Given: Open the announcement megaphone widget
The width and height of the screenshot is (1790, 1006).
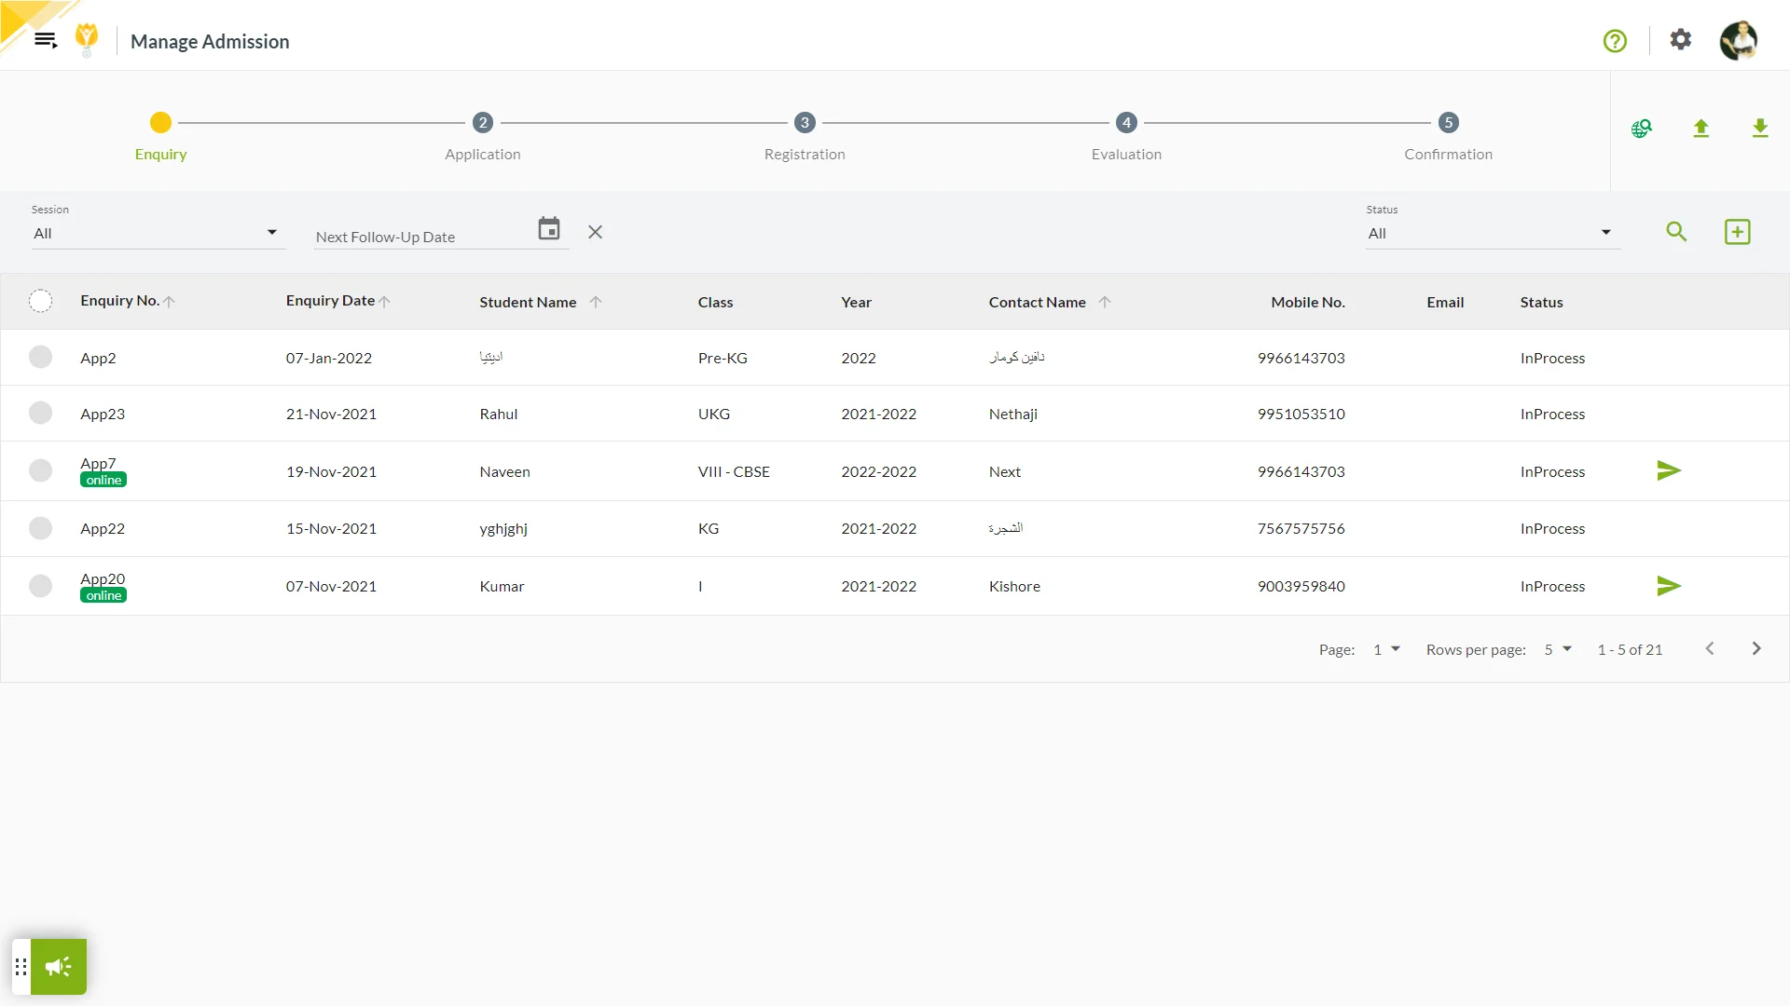Looking at the screenshot, I should point(59,967).
